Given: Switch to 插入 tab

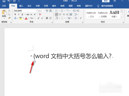Looking at the screenshot, I should (x=21, y=6).
